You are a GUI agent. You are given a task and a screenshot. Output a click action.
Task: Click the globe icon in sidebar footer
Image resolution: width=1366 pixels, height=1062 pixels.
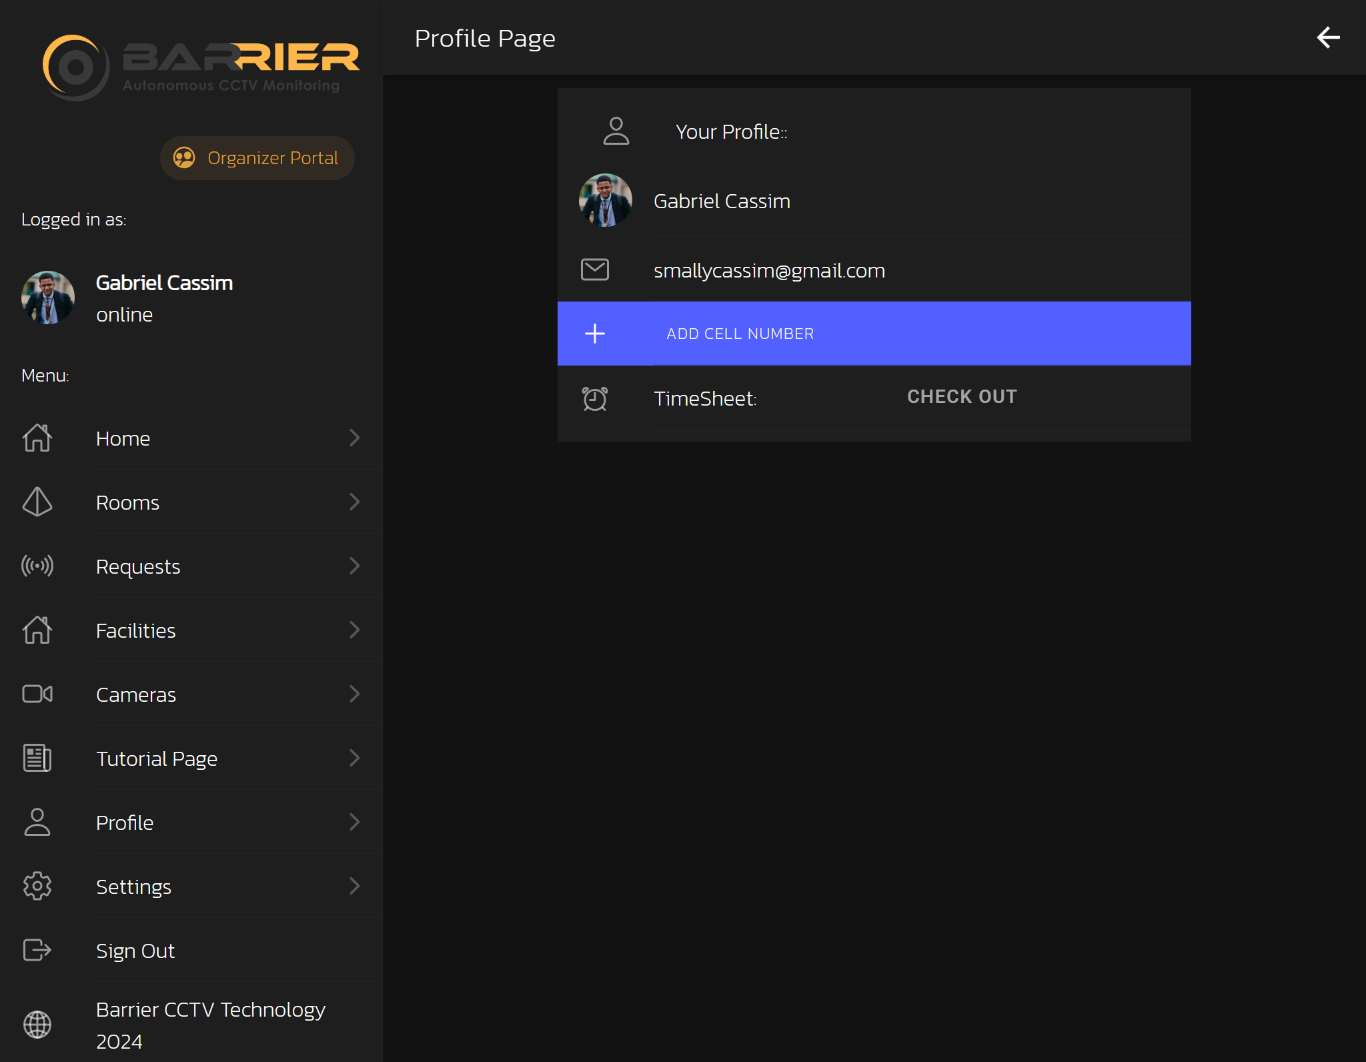pos(37,1025)
